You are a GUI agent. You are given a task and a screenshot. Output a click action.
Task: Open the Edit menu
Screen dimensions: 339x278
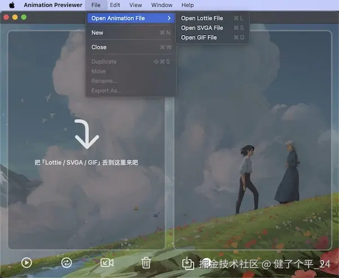click(x=115, y=5)
